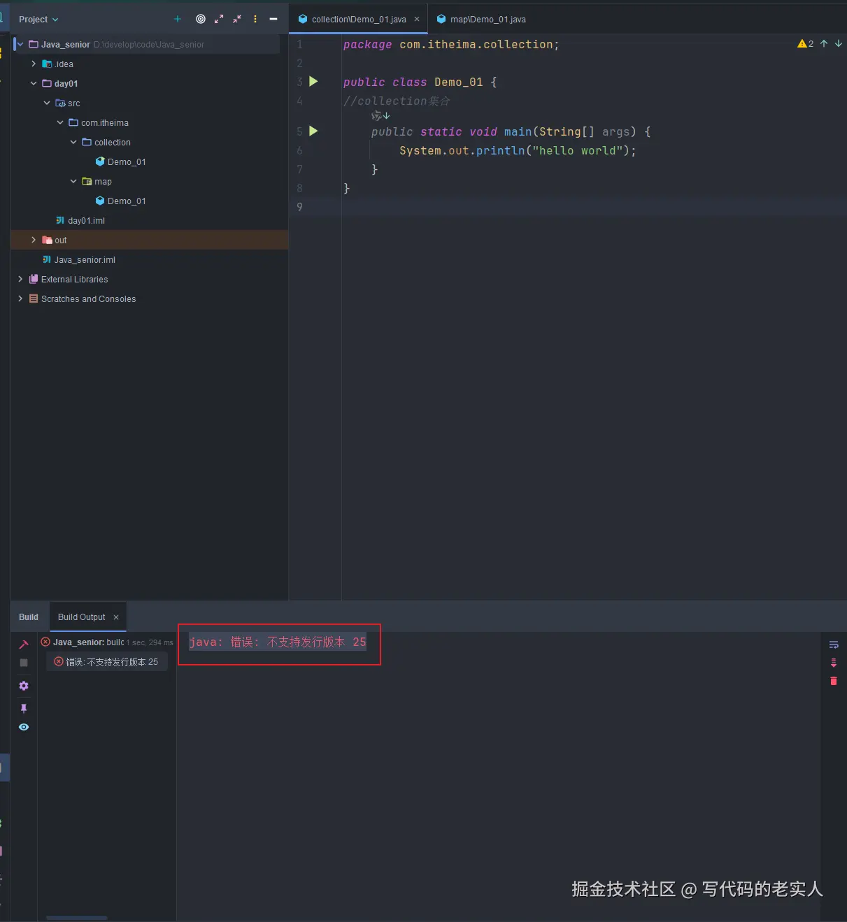
Task: Run class Demo_01 from the line 3 gutter arrow
Action: pos(313,81)
